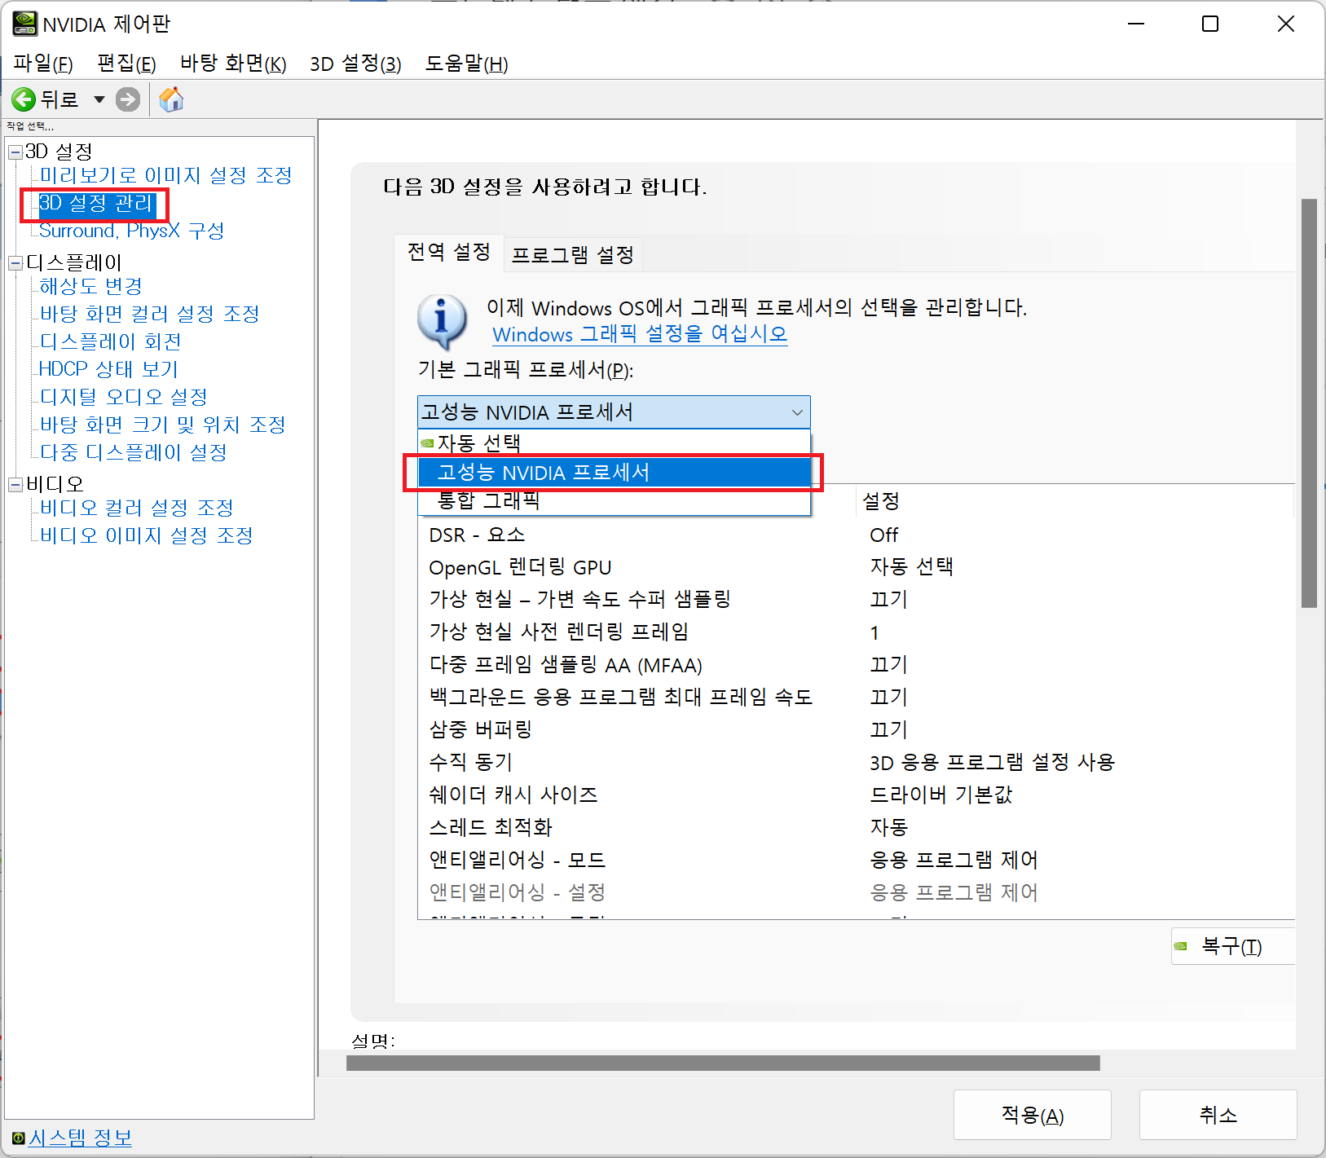Screen dimensions: 1326x1158
Task: Open 편집(E) menu
Action: tap(126, 64)
